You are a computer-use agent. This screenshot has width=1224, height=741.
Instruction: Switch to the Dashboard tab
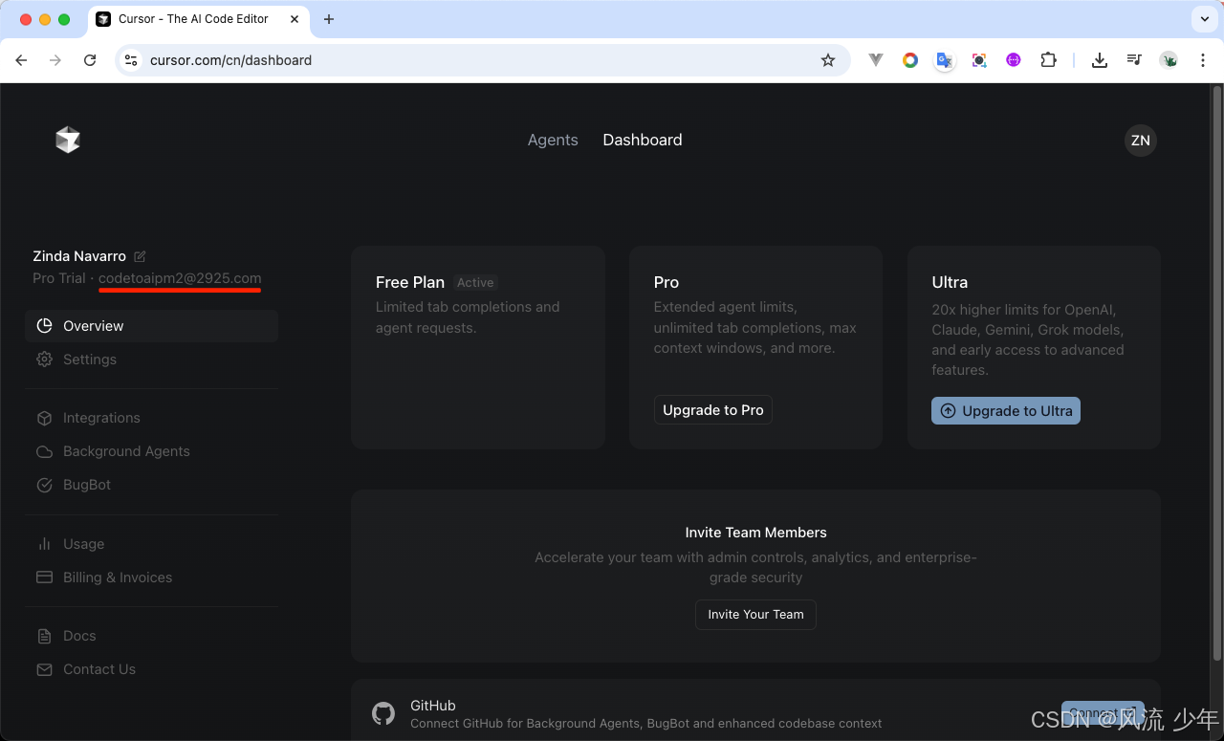(643, 140)
